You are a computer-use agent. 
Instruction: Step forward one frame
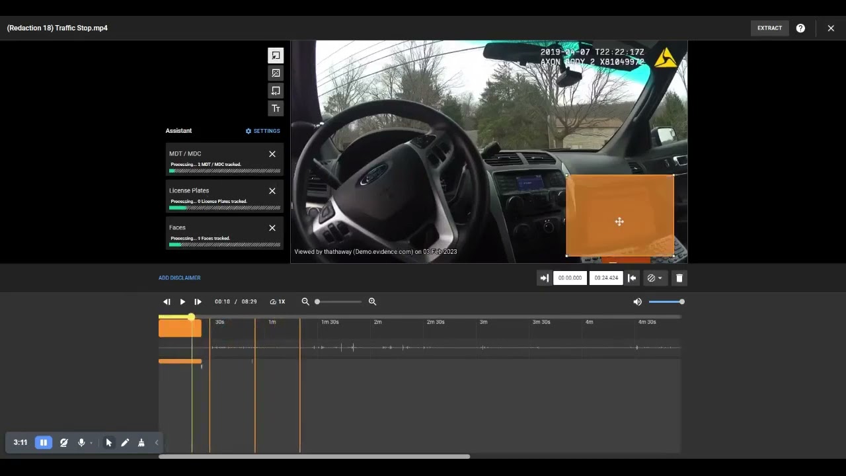pyautogui.click(x=198, y=301)
